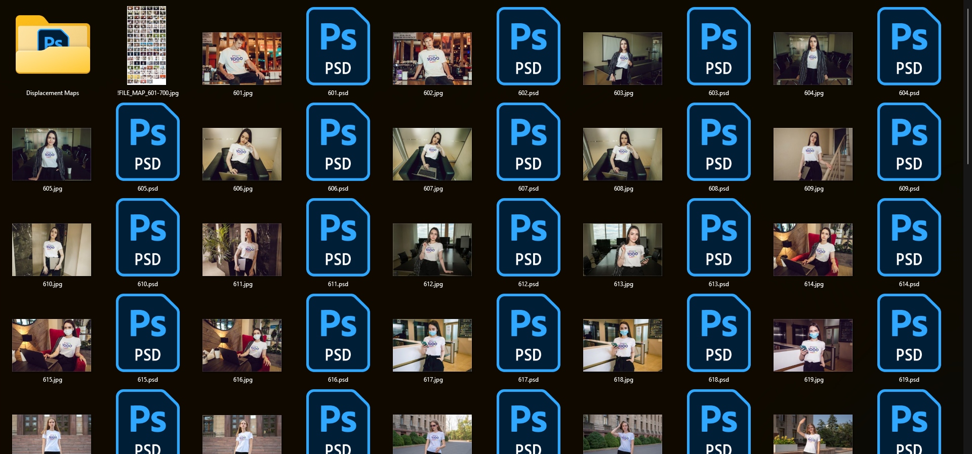Select the 612.jpg image thumbnail
The width and height of the screenshot is (972, 454).
point(432,250)
